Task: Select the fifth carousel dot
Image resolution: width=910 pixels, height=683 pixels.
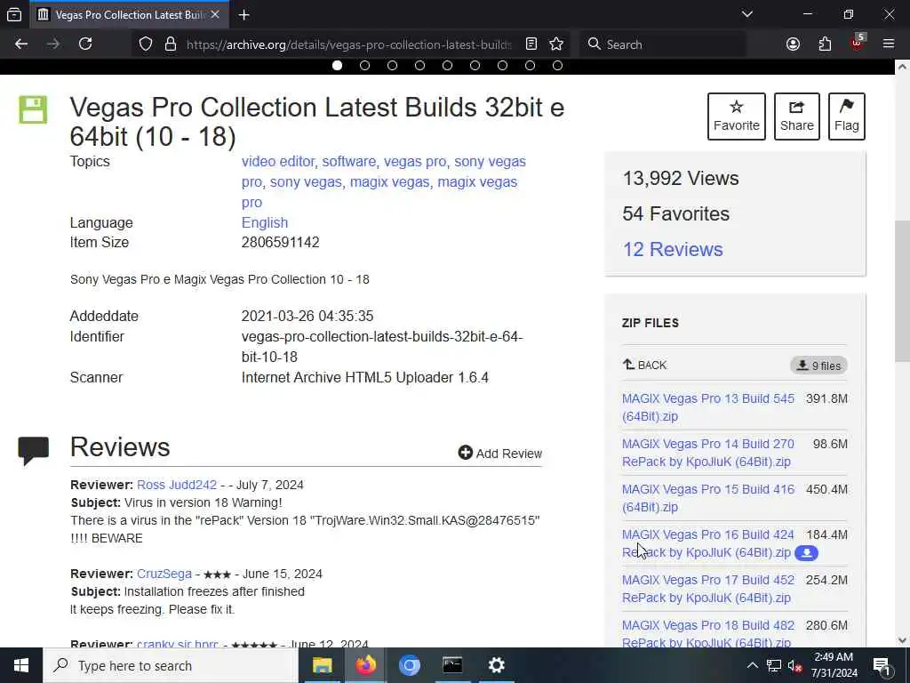Action: [x=448, y=66]
